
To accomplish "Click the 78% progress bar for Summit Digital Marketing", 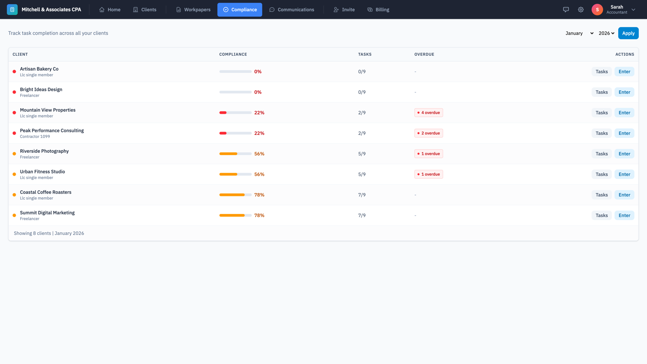I will 235,215.
